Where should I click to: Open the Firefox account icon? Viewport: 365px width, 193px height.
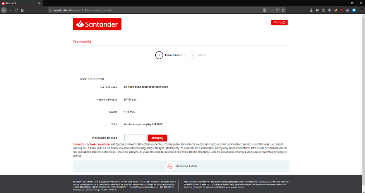pos(330,10)
